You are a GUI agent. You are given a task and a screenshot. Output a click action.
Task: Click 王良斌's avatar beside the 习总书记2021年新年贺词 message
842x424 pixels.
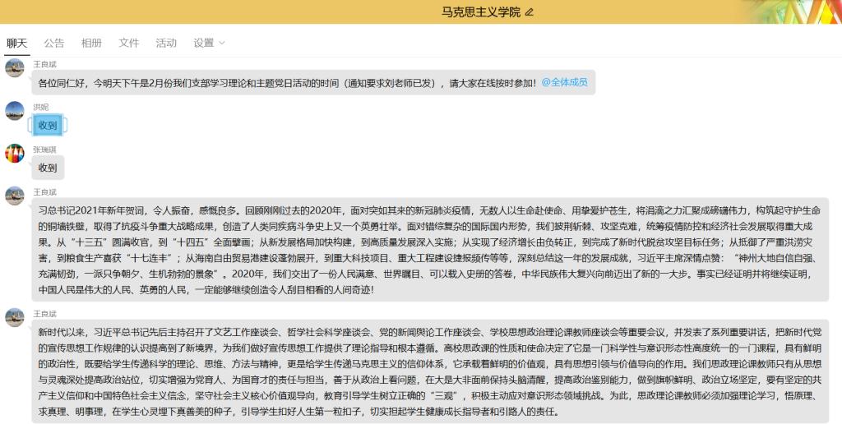pyautogui.click(x=15, y=196)
